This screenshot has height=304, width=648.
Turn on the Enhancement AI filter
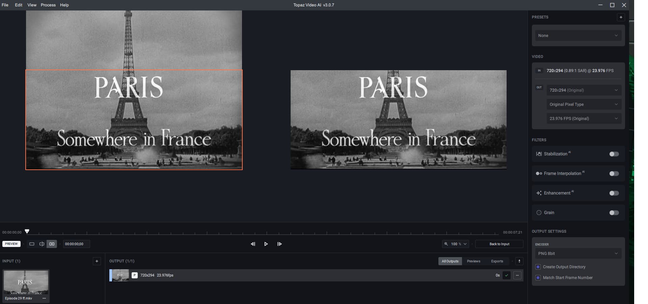pyautogui.click(x=614, y=193)
